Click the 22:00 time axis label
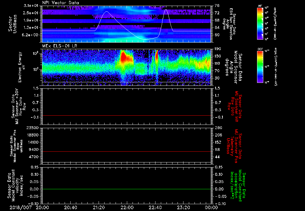Screen dimensions: 305x211 (127, 207)
